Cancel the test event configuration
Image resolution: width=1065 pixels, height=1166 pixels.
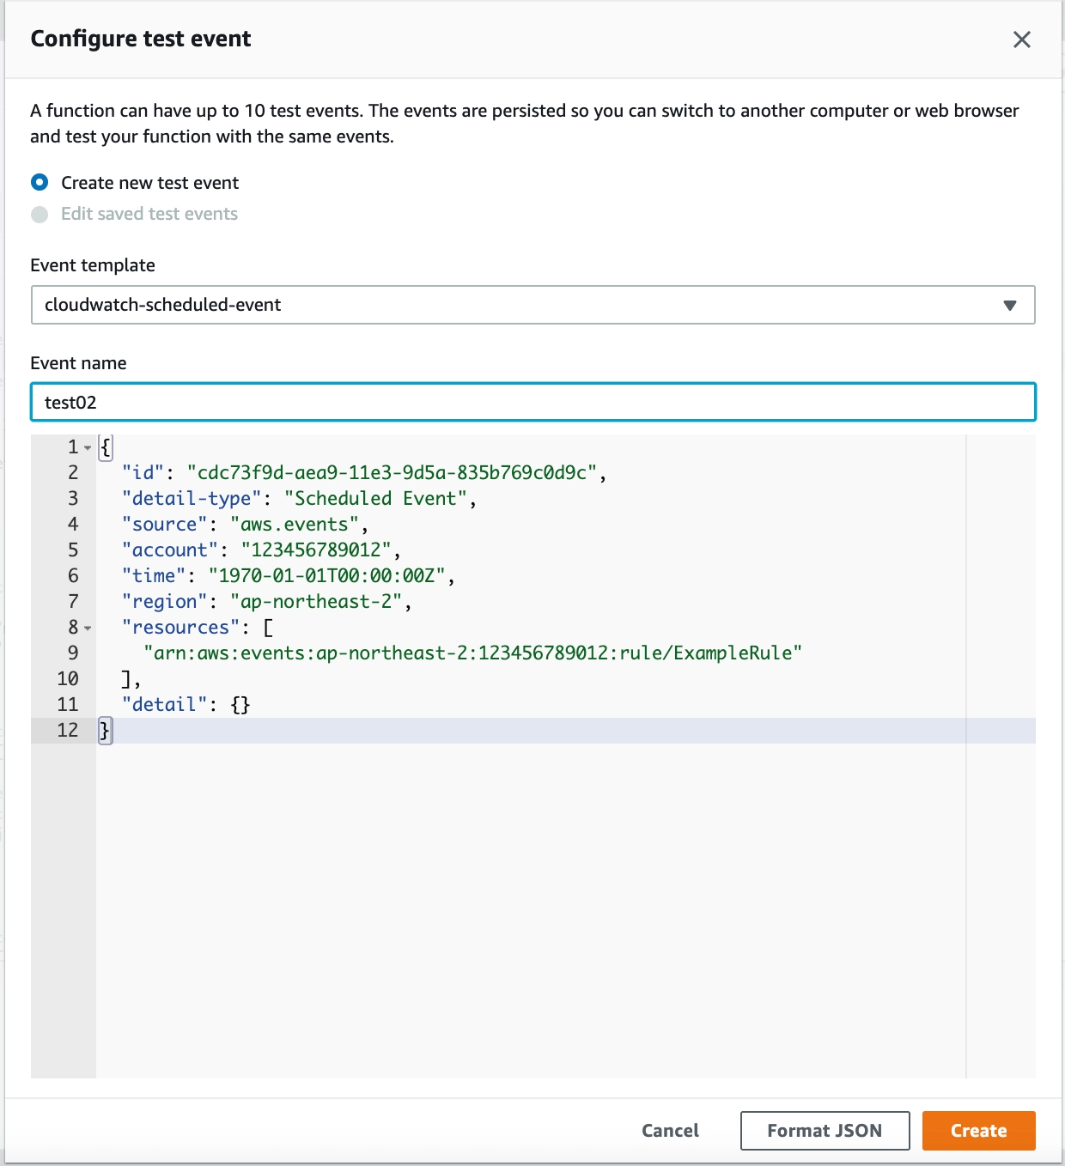coord(670,1131)
